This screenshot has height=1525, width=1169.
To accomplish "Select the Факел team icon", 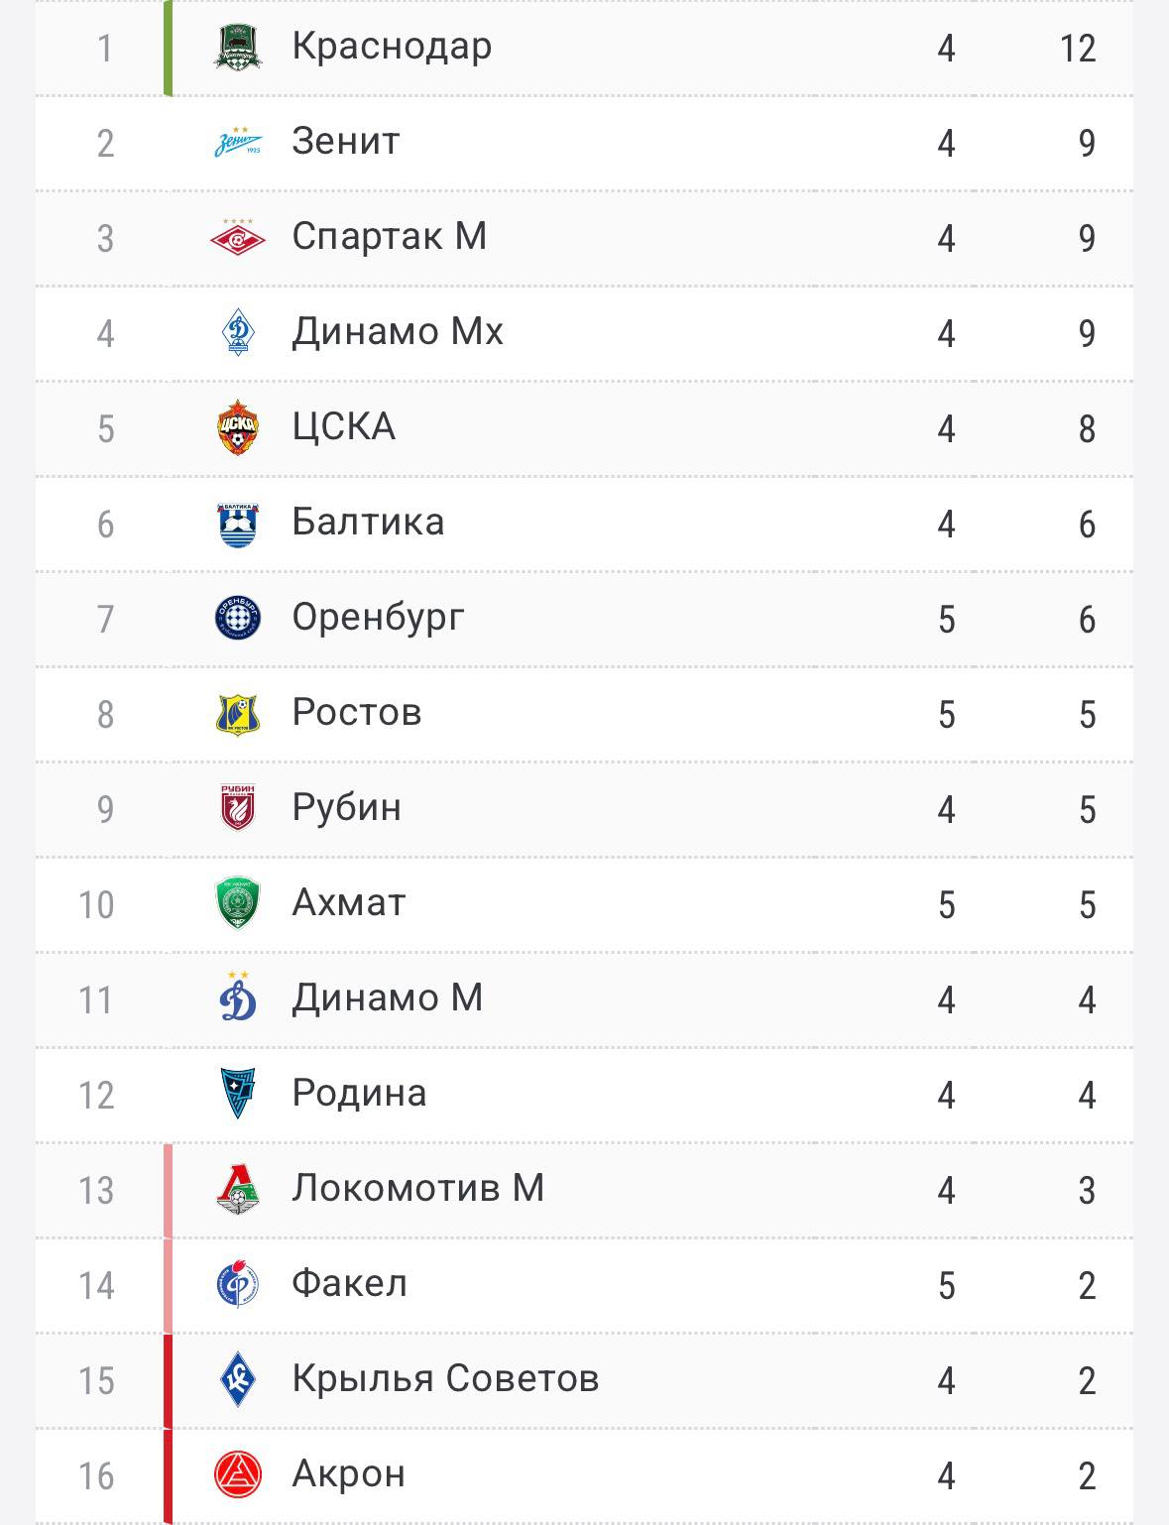I will pyautogui.click(x=238, y=1284).
